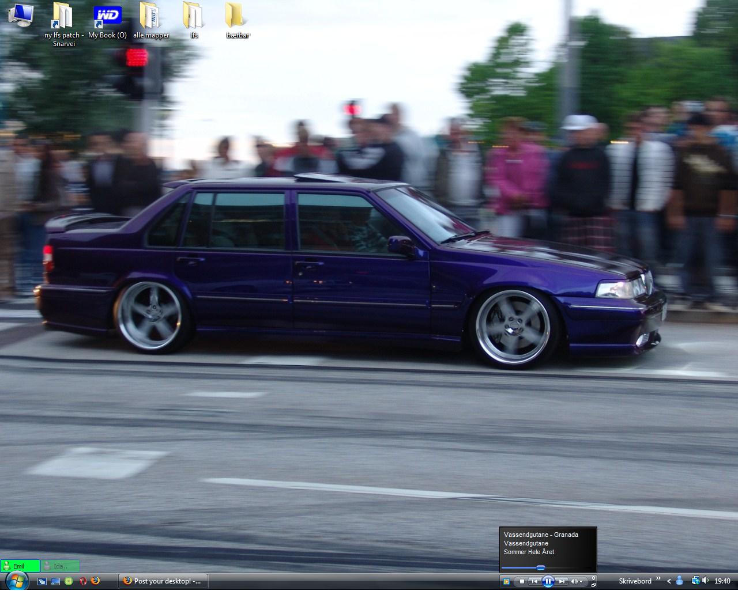The height and width of the screenshot is (591, 738).
Task: Click the Windows Media Player toolbar logo
Action: coord(506,582)
